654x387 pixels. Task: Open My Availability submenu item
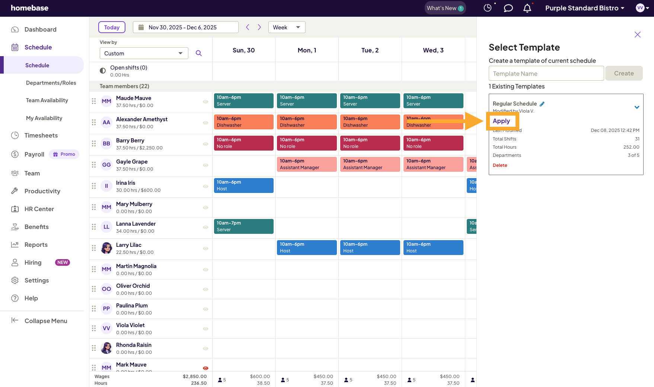pos(44,118)
